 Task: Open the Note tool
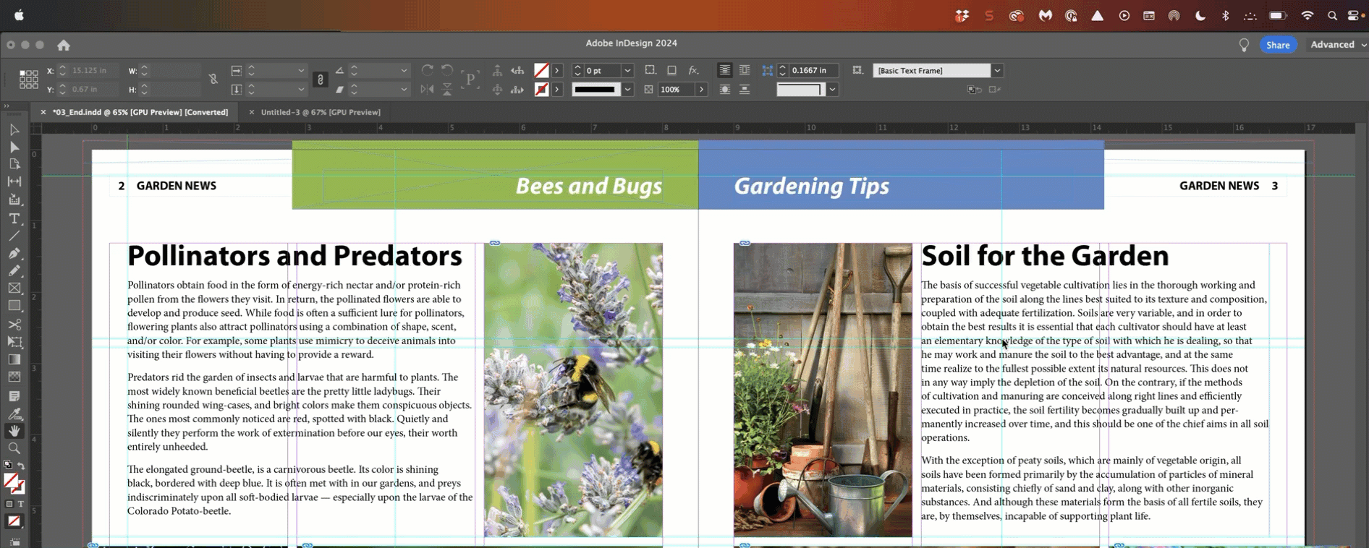14,396
